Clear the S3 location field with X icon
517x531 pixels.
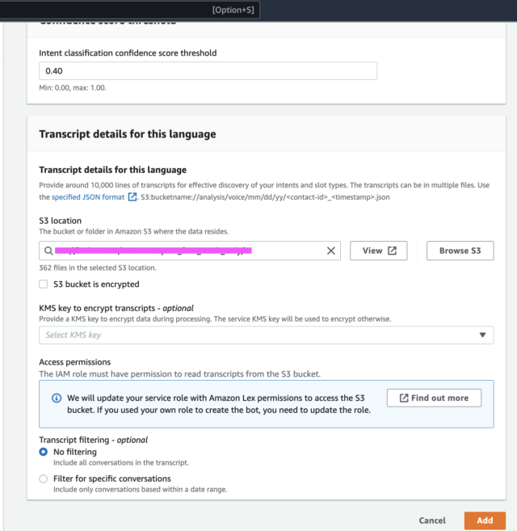pyautogui.click(x=330, y=251)
